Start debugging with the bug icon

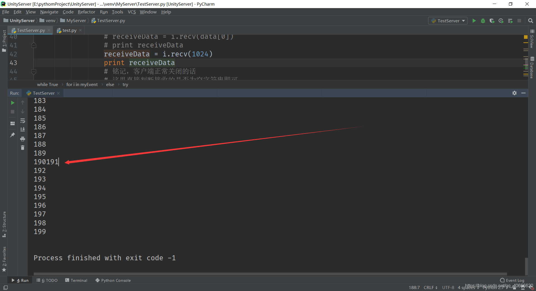click(483, 21)
